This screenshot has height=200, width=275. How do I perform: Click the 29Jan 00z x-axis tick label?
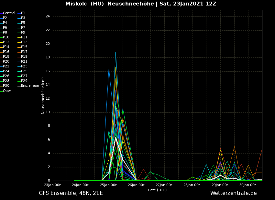(220, 185)
